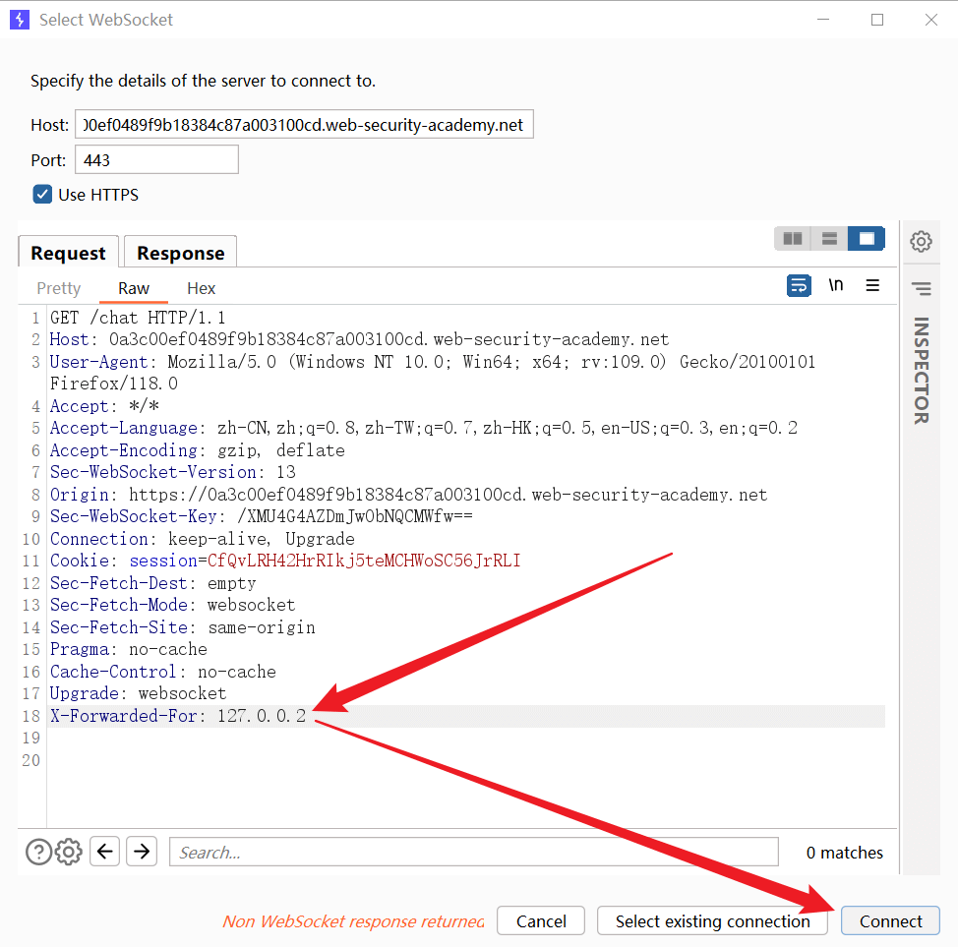The width and height of the screenshot is (958, 947).
Task: Open Inspector settings gear icon
Action: [x=921, y=241]
